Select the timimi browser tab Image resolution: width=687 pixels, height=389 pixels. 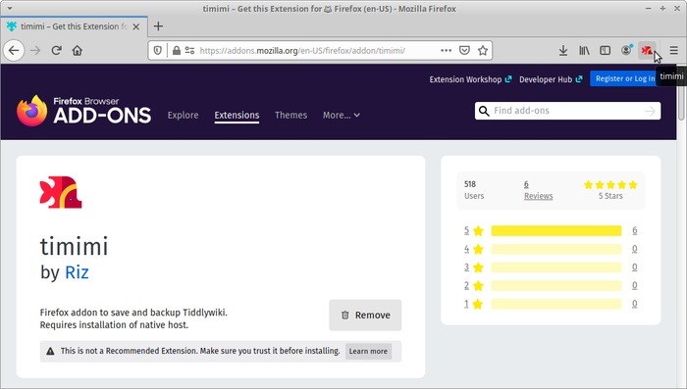click(x=75, y=26)
